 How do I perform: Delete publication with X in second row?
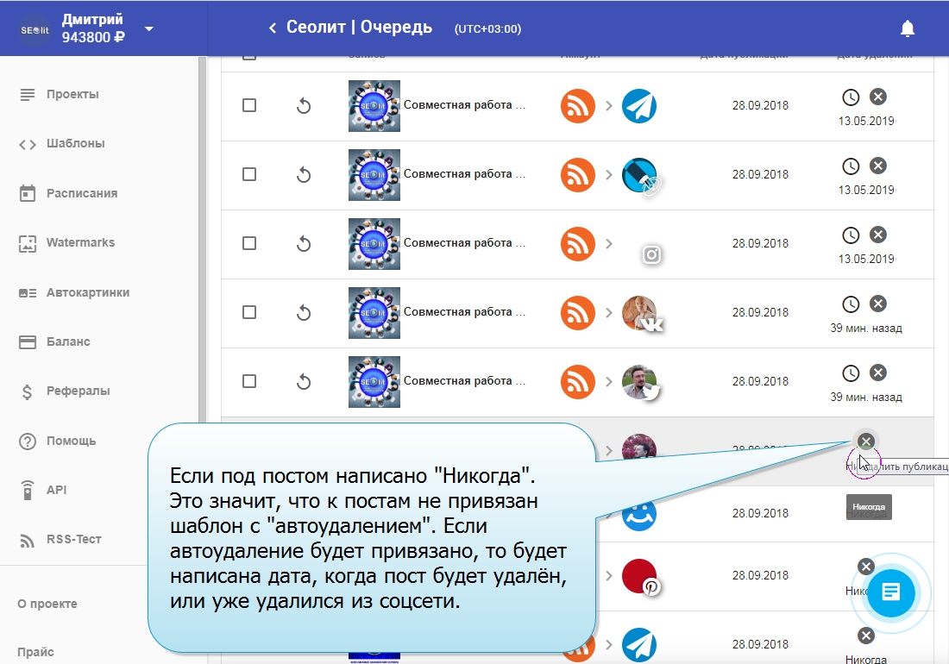coord(877,166)
